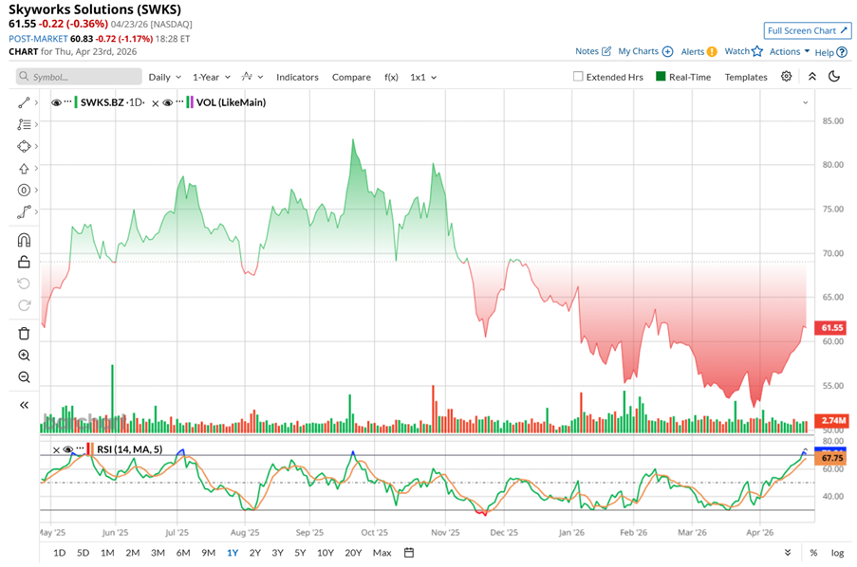Open the Indicators menu

[x=297, y=77]
